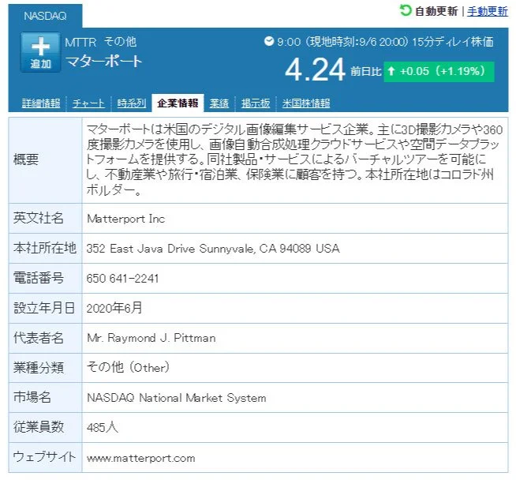Click the ウェブサイト row label
Screen dimensions: 516x480
click(x=44, y=456)
